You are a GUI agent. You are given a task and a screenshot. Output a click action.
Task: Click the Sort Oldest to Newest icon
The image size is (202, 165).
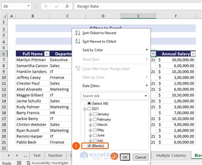coord(78,33)
